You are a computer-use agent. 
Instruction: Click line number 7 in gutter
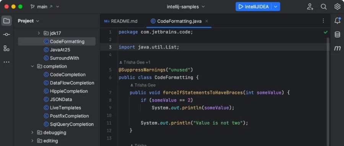(110, 92)
